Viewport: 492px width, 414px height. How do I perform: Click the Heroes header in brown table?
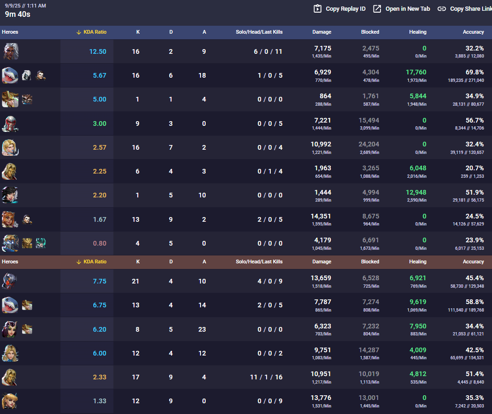click(10, 261)
